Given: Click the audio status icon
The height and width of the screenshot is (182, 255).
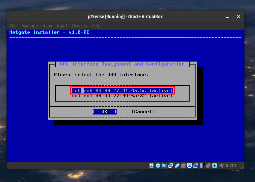Looking at the screenshot, I should tap(164, 166).
